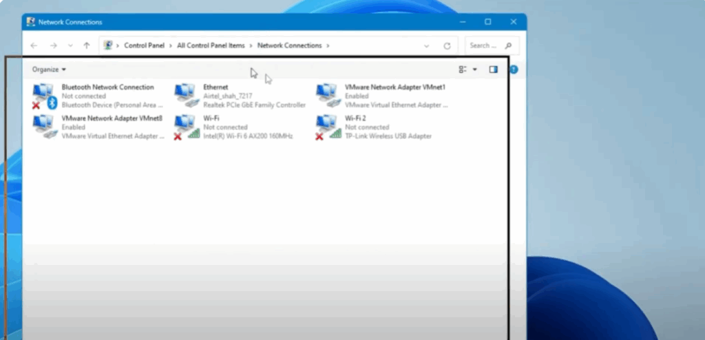
Task: Select the VMware Network Adapter VMnet8 icon
Action: (x=45, y=127)
